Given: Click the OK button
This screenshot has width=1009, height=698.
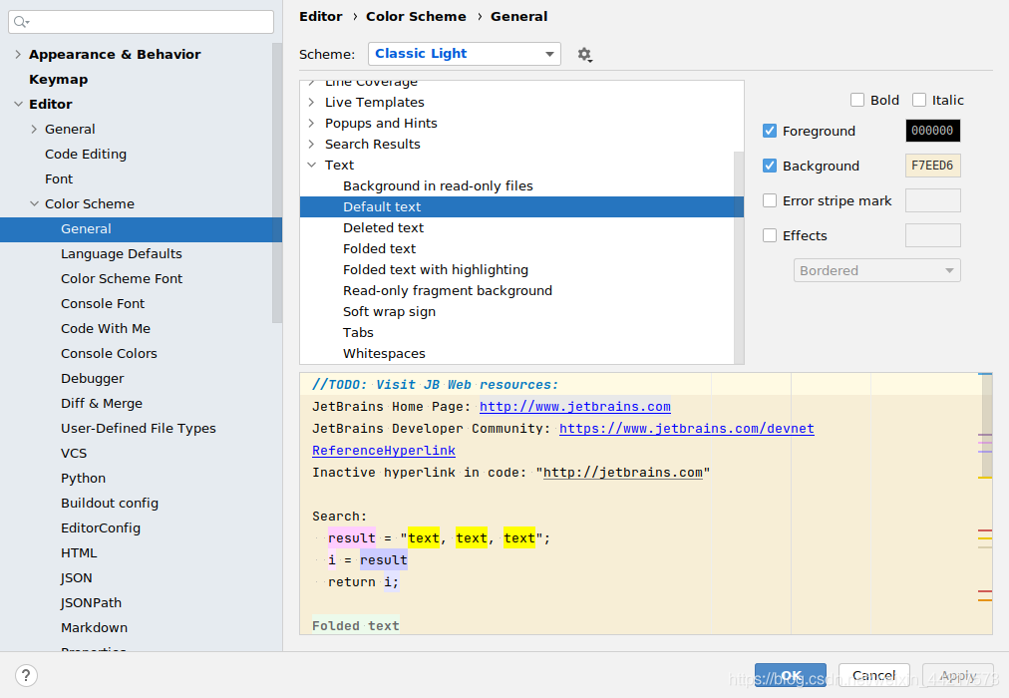Looking at the screenshot, I should [x=791, y=675].
